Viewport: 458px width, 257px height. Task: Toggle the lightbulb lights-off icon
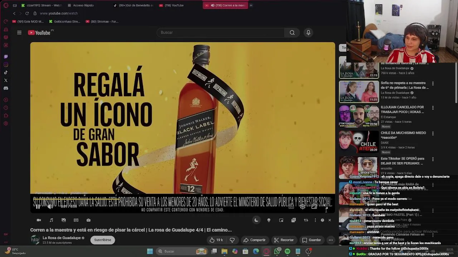coord(269,220)
